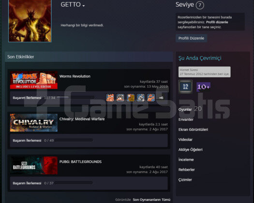
Task: Click 'kayıtlarda 2.1 saat' text
Action: pos(153,124)
